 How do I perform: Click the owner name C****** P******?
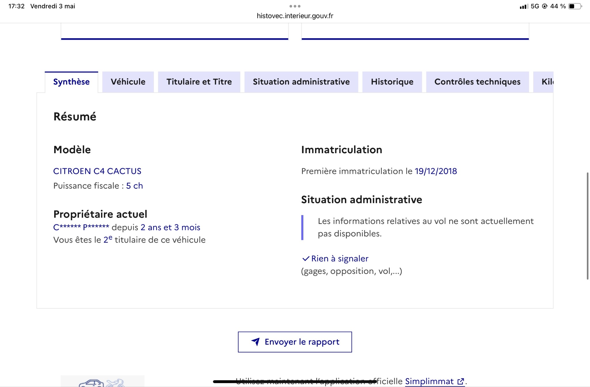[x=81, y=227]
